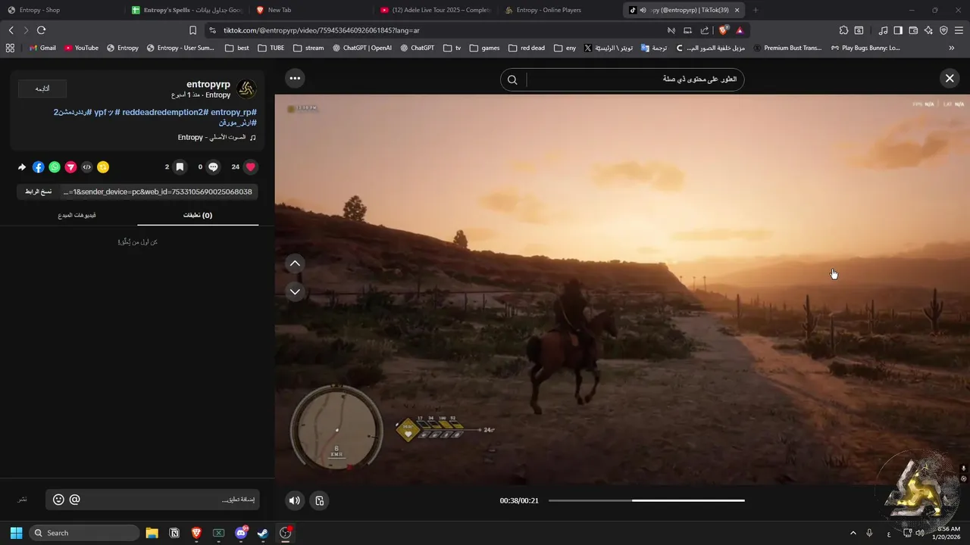The width and height of the screenshot is (970, 545).
Task: Bookmark this page in address bar
Action: pyautogui.click(x=193, y=30)
